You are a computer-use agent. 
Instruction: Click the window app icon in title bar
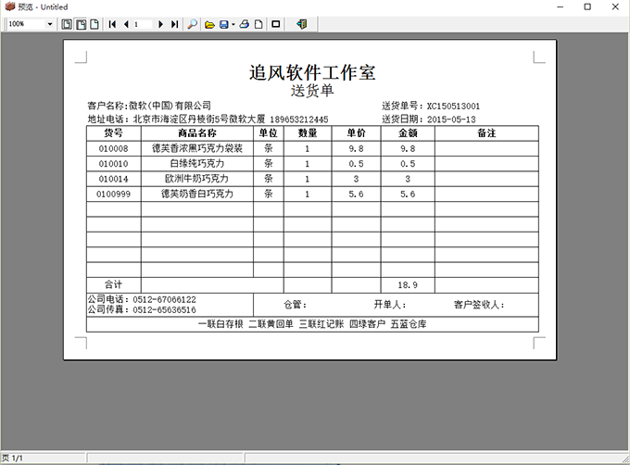coord(9,6)
